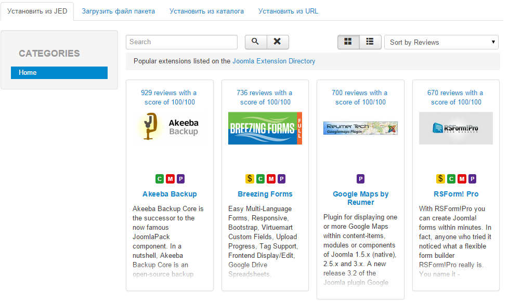Screen dimensions: 509x301
Task: Open 670 reviews link for RSForm! Pro
Action: [x=456, y=97]
